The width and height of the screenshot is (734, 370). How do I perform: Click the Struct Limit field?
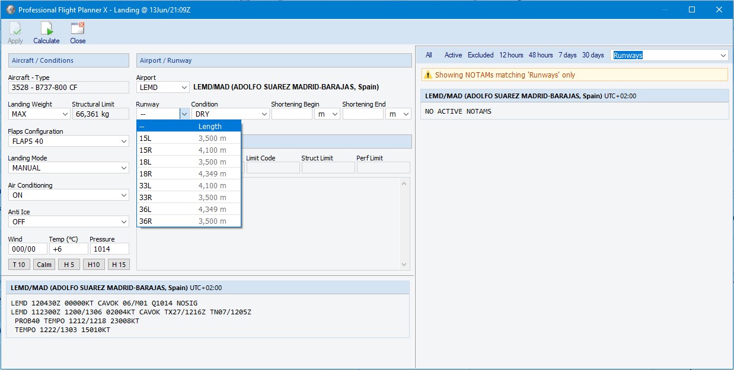tap(328, 168)
